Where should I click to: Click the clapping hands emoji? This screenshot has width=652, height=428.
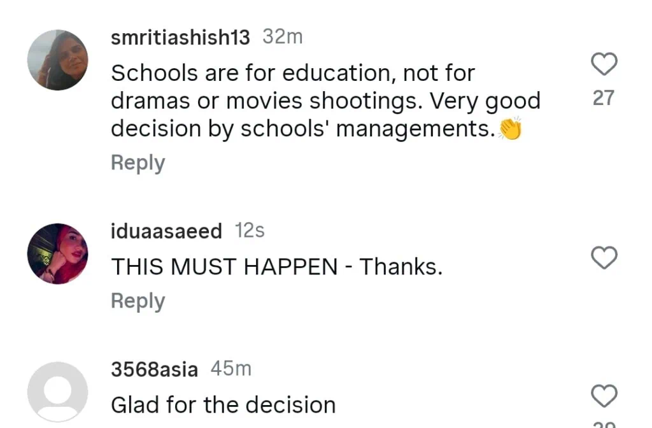pos(510,129)
